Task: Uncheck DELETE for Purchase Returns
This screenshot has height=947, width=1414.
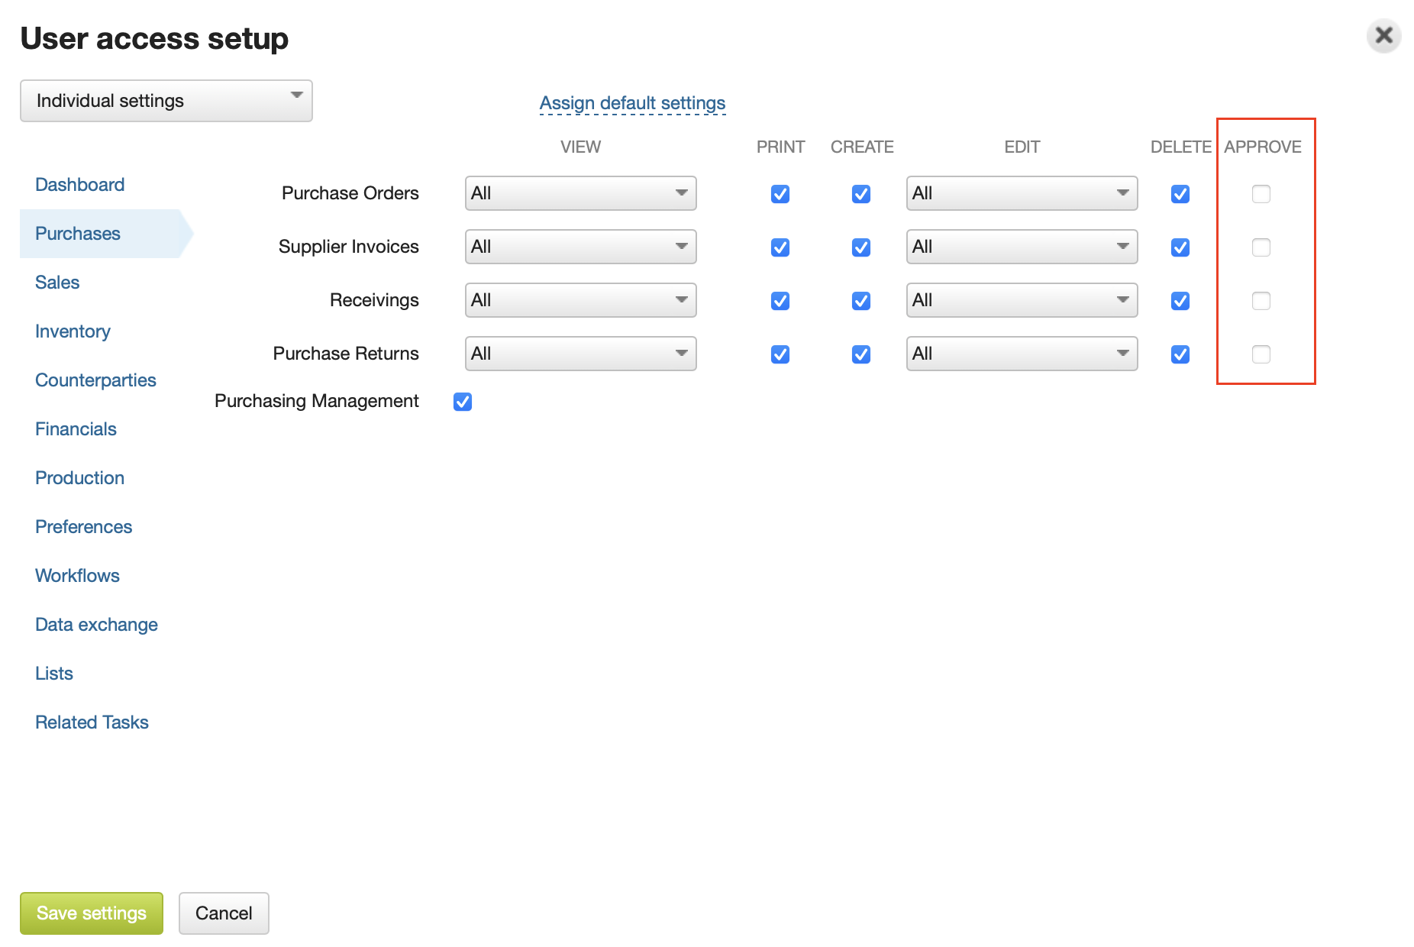Action: click(x=1180, y=354)
